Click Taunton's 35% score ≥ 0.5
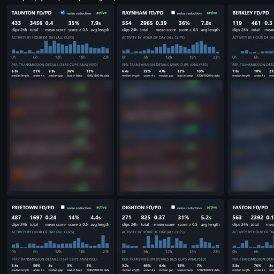The width and height of the screenshot is (274, 274). point(74,23)
